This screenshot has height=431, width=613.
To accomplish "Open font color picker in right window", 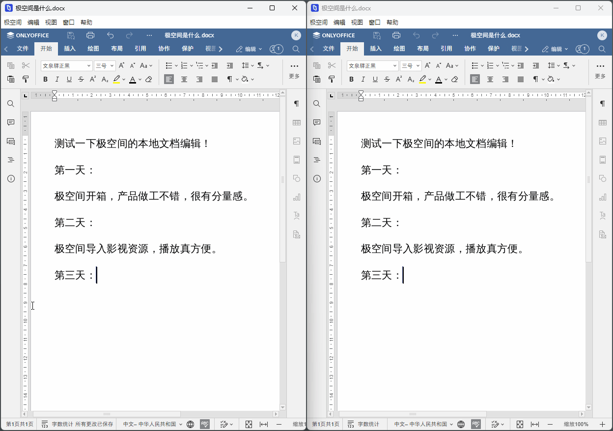I will pyautogui.click(x=446, y=79).
